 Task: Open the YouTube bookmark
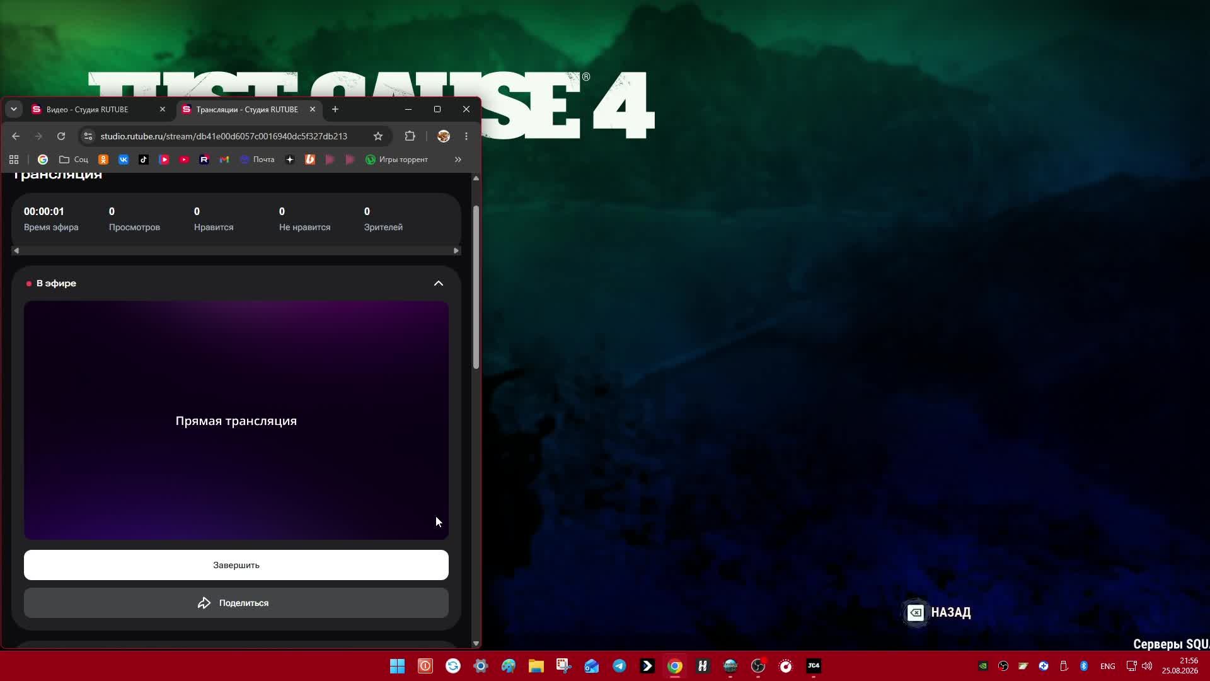184,160
